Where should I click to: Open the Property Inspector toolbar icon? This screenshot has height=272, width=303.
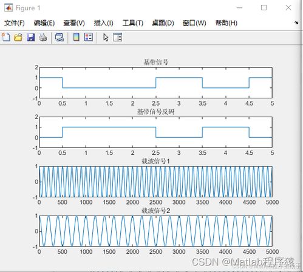[x=118, y=37]
